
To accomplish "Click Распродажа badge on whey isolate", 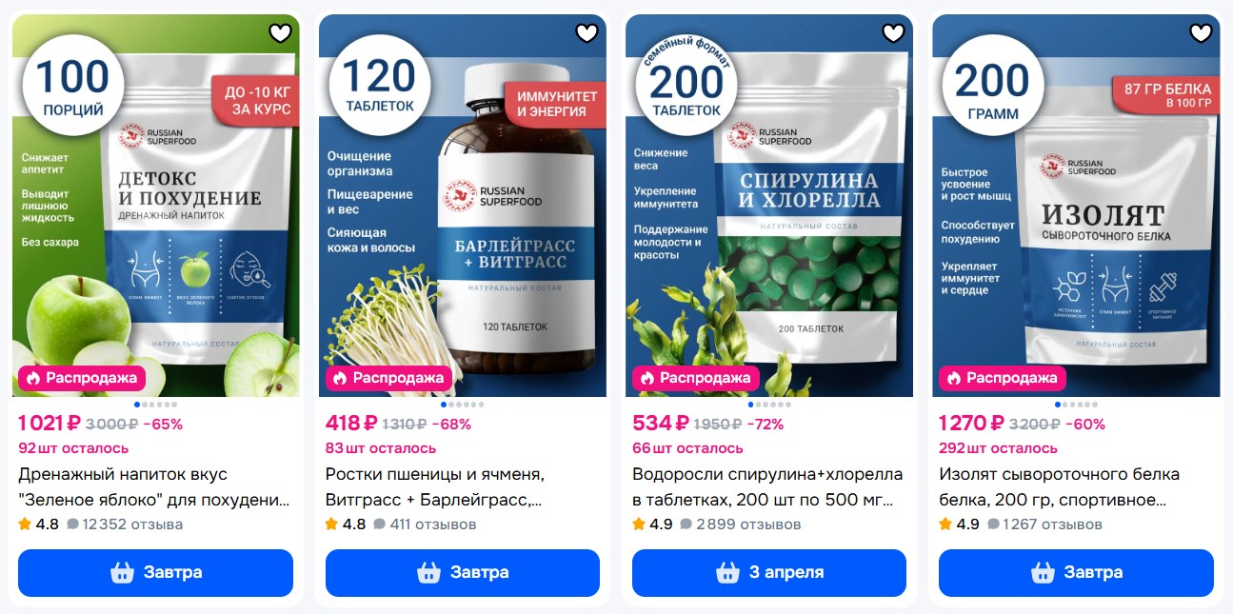I will tap(1003, 378).
